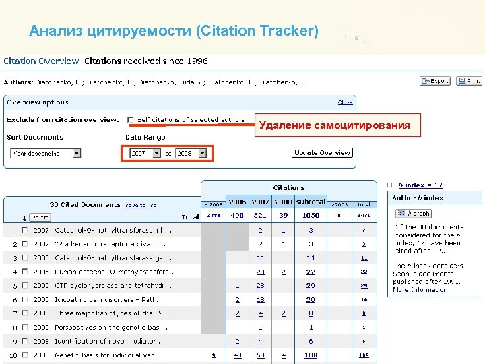Close the Overview options panel
The height and width of the screenshot is (364, 485).
(345, 102)
